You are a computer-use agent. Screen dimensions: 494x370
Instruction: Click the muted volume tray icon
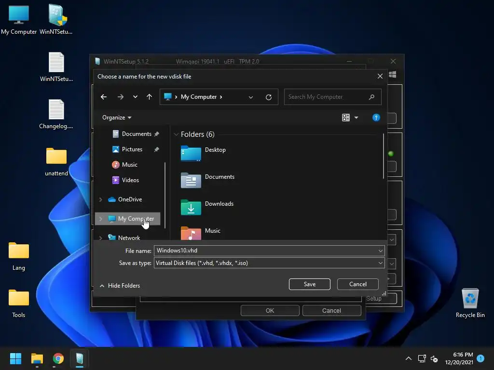point(434,358)
